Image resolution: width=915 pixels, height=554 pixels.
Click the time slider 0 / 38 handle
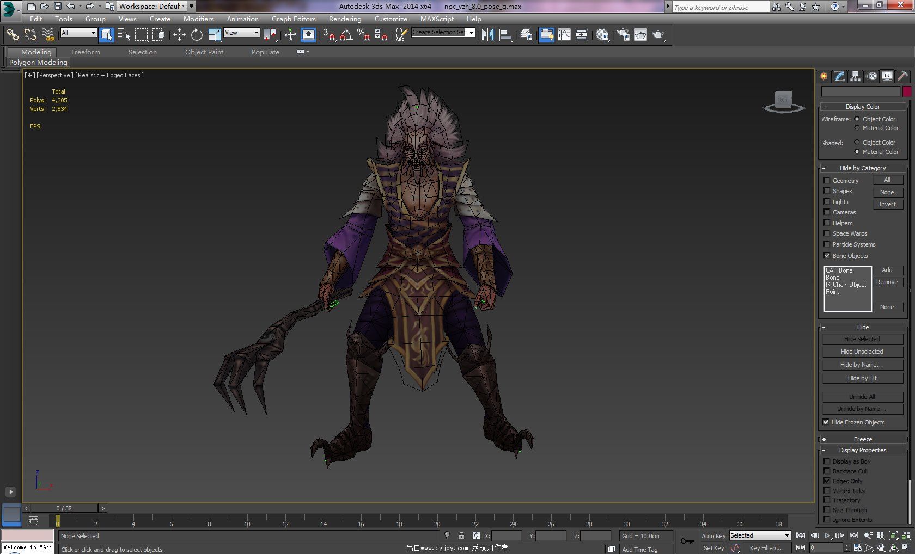(x=64, y=508)
